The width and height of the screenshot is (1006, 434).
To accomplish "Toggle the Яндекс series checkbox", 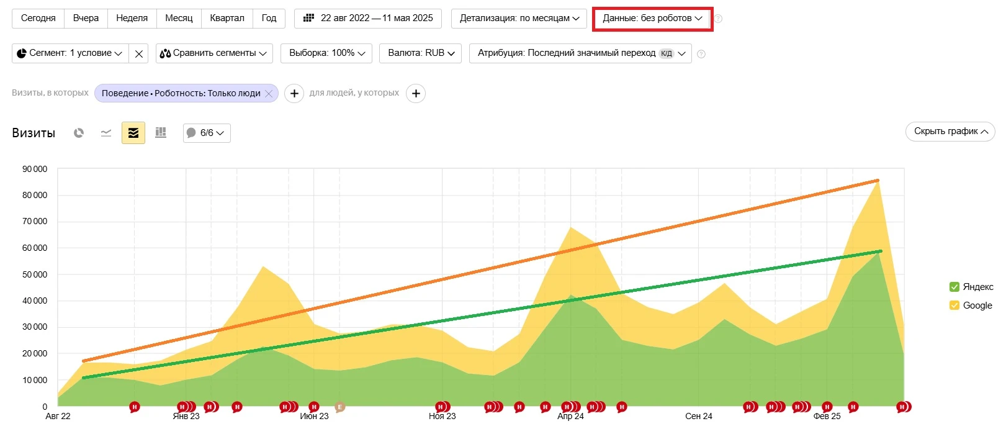I will (954, 287).
